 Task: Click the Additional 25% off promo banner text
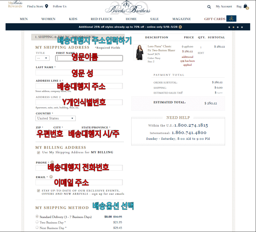pyautogui.click(x=128, y=27)
